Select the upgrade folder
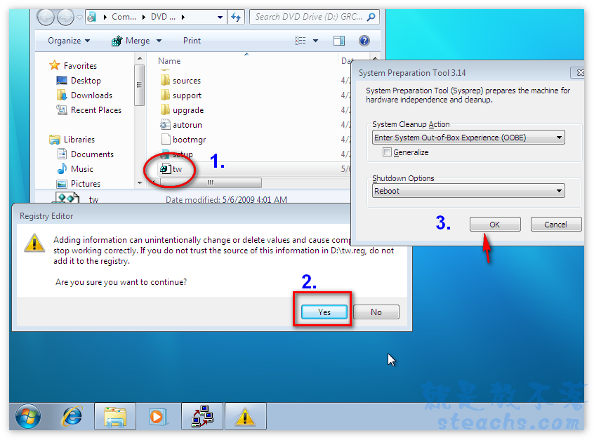Image resolution: width=594 pixels, height=440 pixels. pyautogui.click(x=182, y=109)
